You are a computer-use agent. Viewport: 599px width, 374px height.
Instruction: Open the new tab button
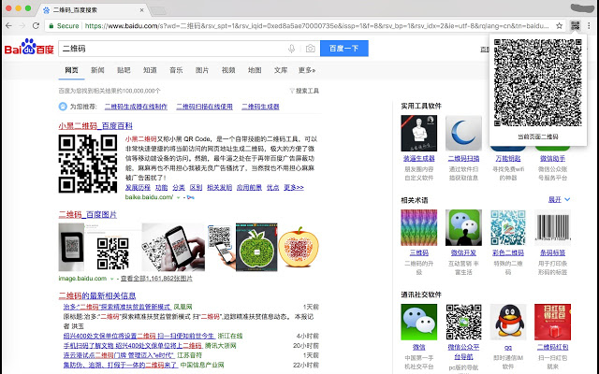click(x=159, y=10)
